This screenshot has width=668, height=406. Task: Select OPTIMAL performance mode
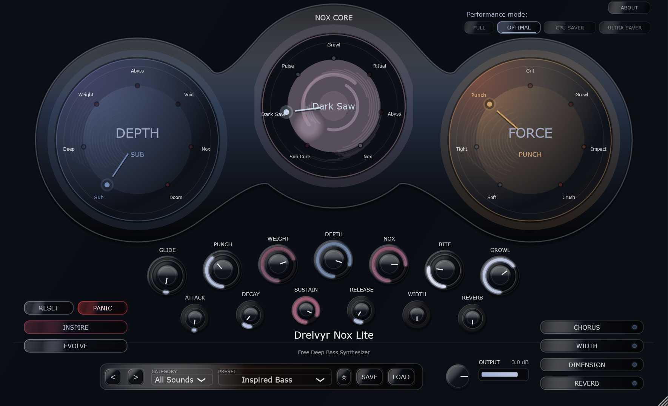click(x=519, y=28)
